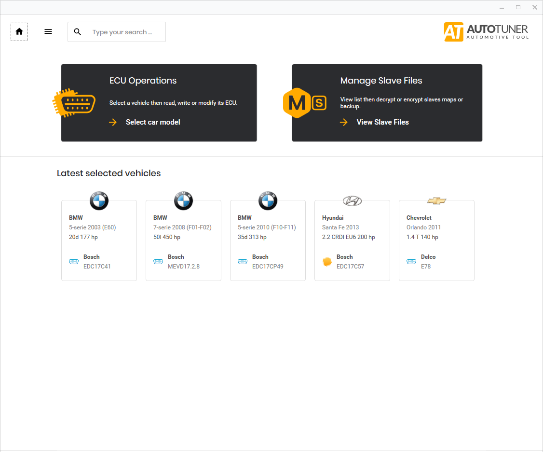
Task: Focus the 'Type your search' field
Action: click(x=126, y=32)
